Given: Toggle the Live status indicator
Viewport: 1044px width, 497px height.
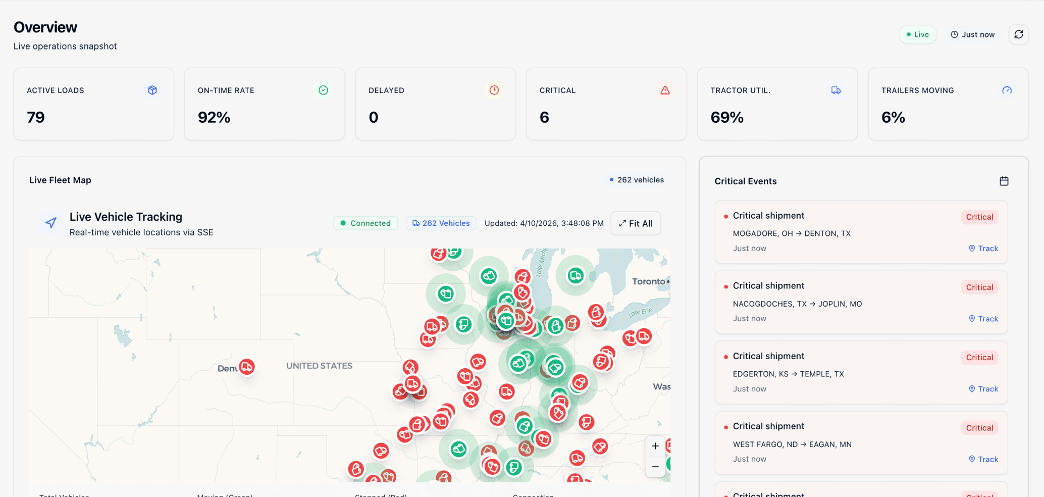Looking at the screenshot, I should click(917, 34).
